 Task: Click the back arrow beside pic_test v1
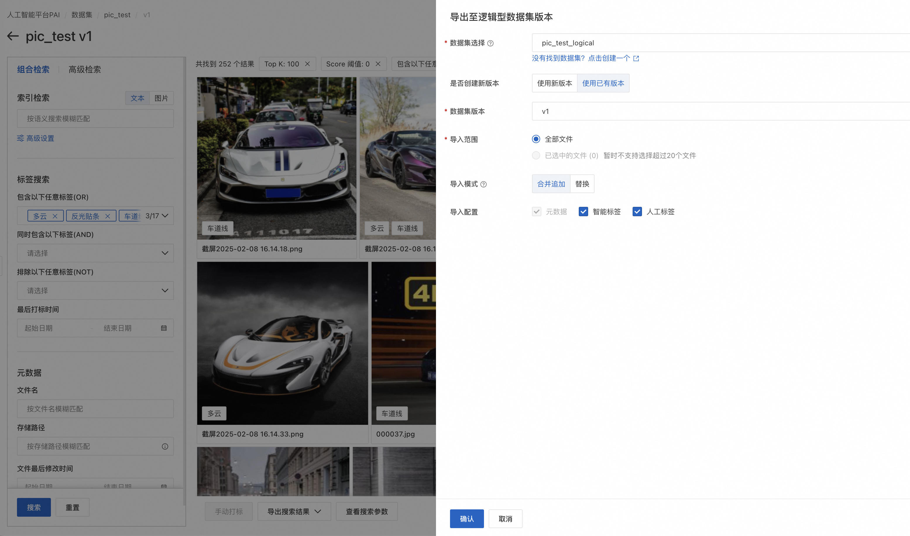[x=13, y=36]
